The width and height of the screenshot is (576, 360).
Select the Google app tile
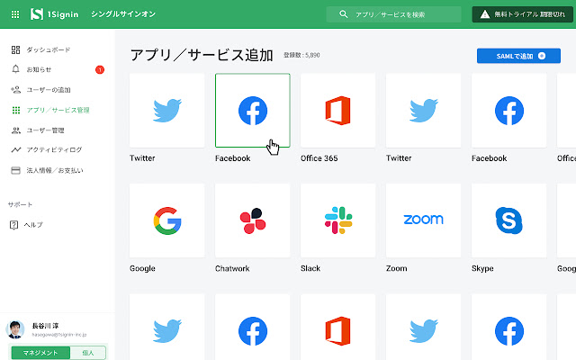coord(167,220)
